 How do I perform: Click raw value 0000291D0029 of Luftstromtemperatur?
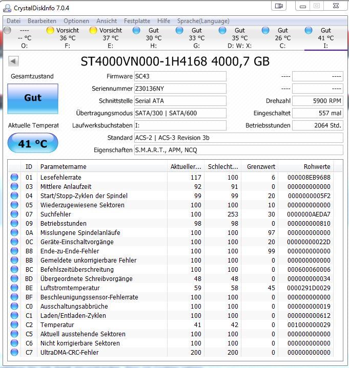click(309, 288)
